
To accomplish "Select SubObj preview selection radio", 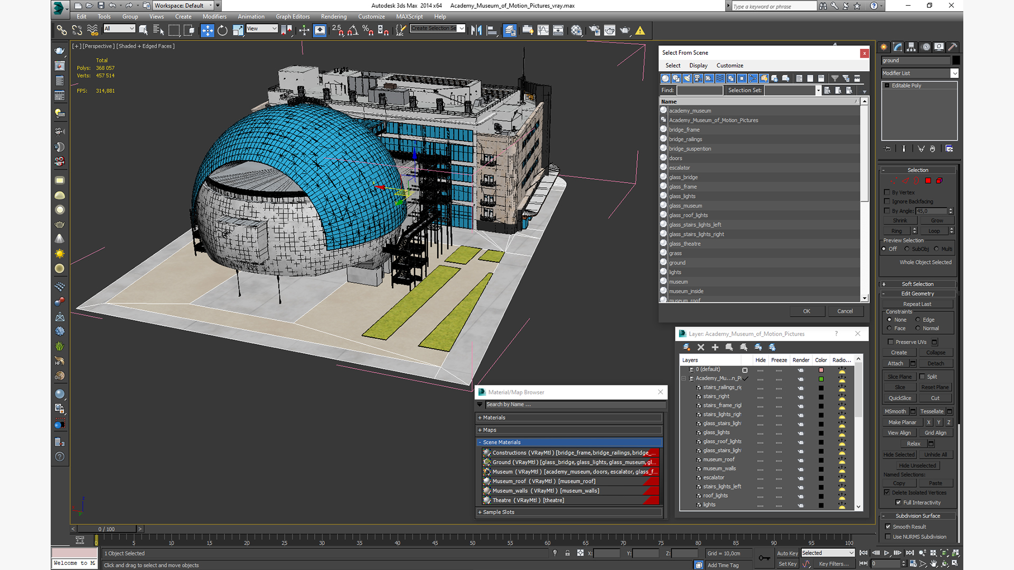I will (x=907, y=249).
